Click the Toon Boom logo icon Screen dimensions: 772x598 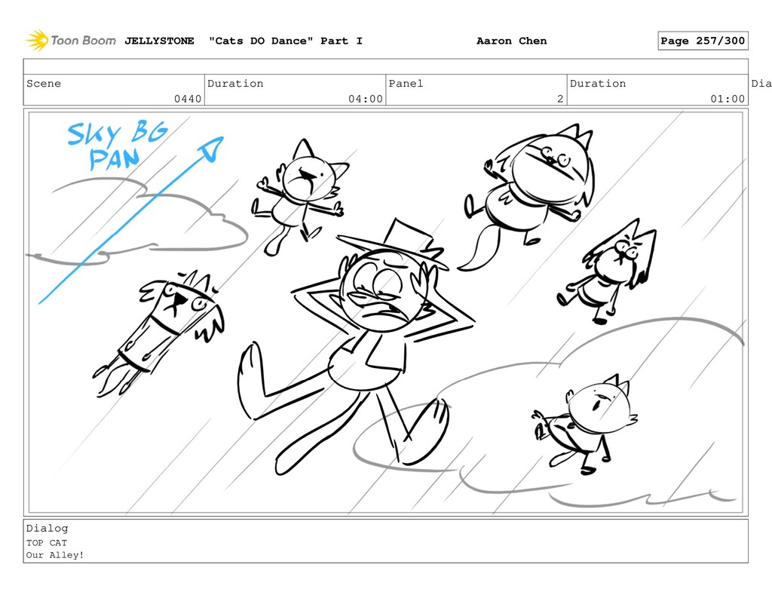pos(37,41)
